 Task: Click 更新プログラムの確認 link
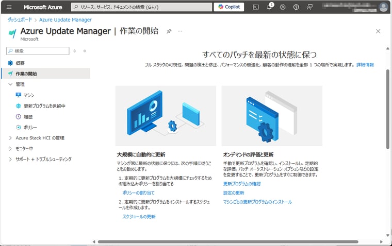pos(242,184)
